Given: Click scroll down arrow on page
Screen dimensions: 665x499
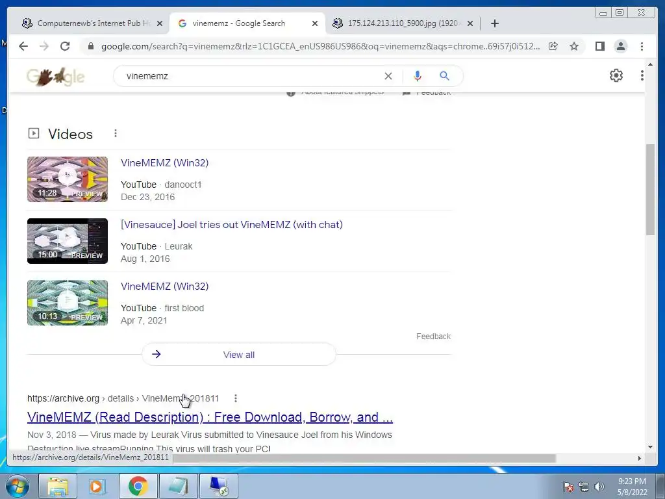Looking at the screenshot, I should click(x=650, y=447).
